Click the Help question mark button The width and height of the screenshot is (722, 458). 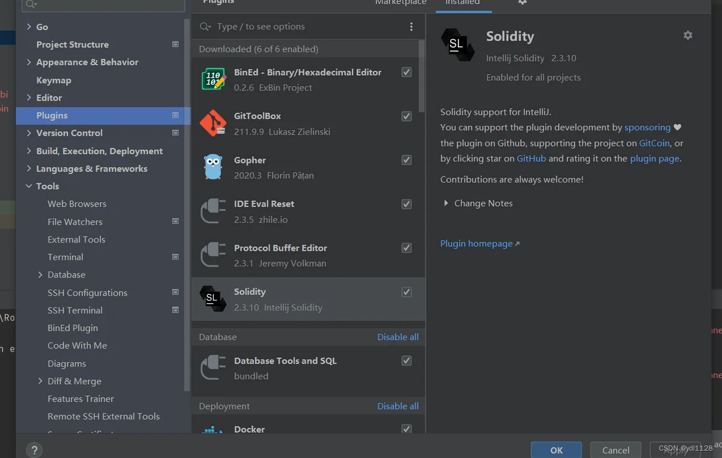tap(34, 450)
